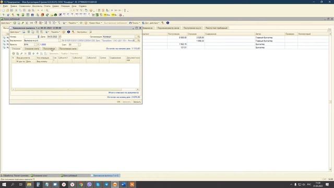
Task: Expand Действия dropdown in bank statement dialog
Action: click(x=15, y=32)
